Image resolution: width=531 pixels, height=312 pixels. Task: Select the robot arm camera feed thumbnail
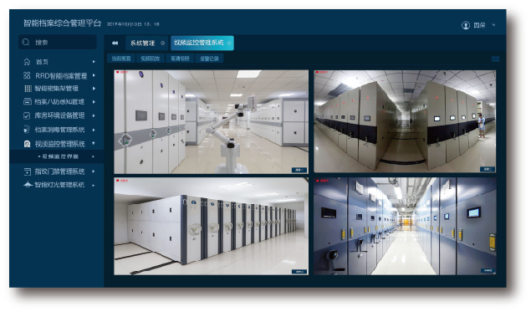[x=212, y=122]
